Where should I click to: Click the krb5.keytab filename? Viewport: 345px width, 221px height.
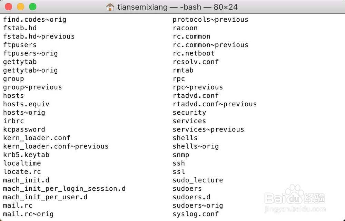tap(26, 155)
